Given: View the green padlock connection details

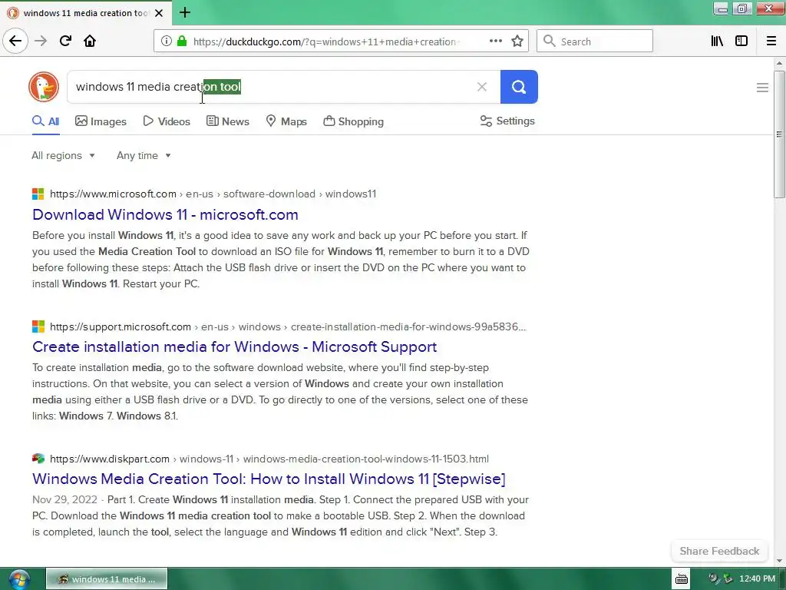Looking at the screenshot, I should [x=181, y=41].
